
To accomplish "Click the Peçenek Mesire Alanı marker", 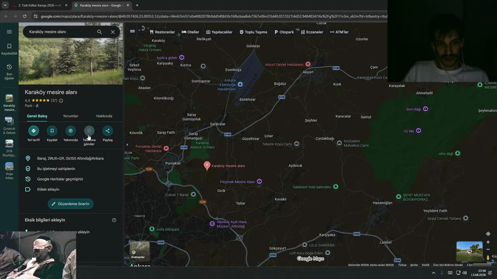I will [x=259, y=182].
